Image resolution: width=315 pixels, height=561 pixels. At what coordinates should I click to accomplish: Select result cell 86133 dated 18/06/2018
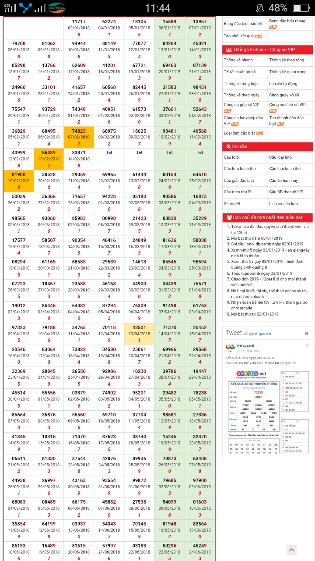(18, 552)
